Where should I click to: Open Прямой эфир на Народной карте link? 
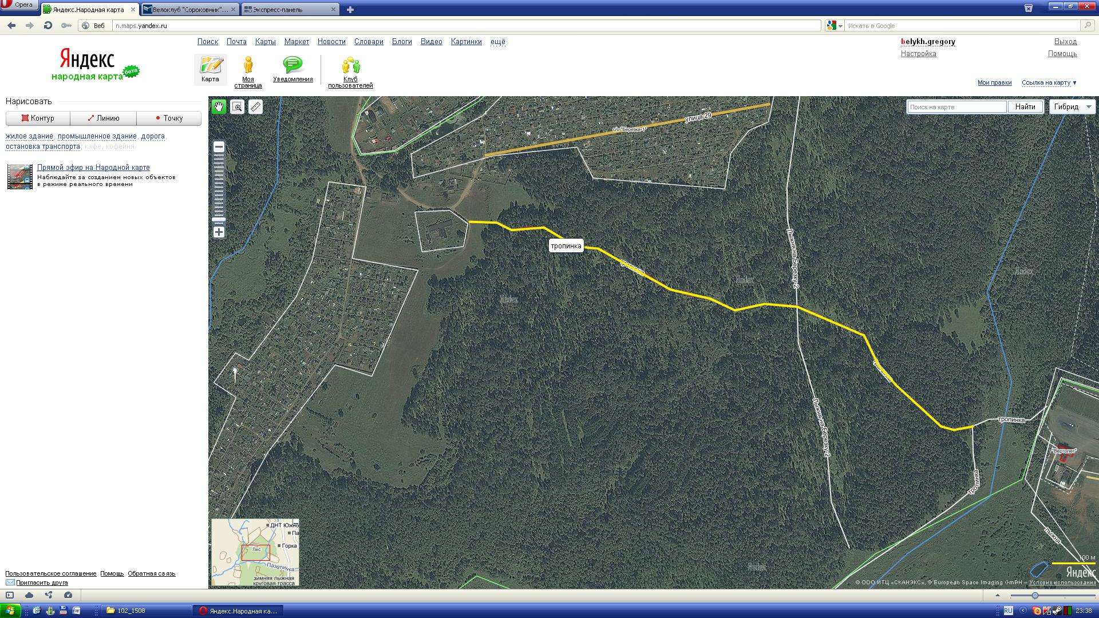93,168
